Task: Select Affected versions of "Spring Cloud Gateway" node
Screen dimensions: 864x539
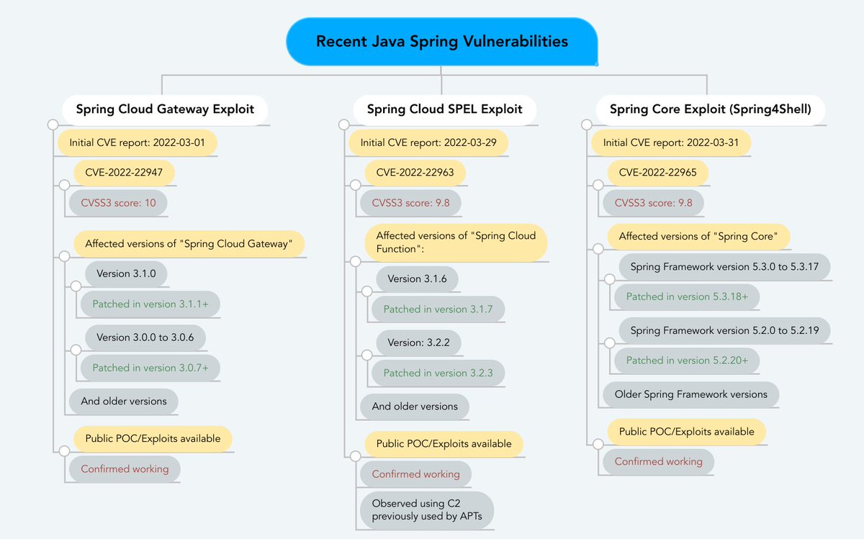Action: (189, 244)
